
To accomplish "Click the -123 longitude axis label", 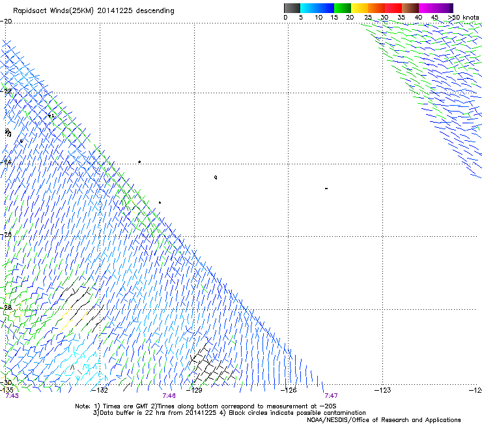I will click(x=382, y=390).
